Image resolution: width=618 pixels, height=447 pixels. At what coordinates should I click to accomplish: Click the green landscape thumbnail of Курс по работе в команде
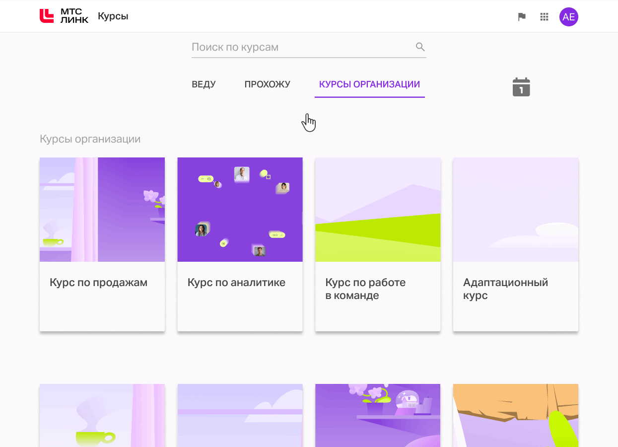(x=377, y=209)
